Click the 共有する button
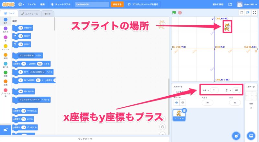Image resolution: width=259 pixels, height=142 pixels. point(117,5)
